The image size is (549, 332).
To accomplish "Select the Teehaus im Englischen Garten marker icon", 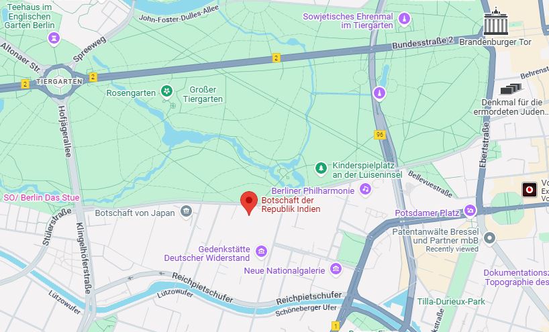I will [x=54, y=38].
